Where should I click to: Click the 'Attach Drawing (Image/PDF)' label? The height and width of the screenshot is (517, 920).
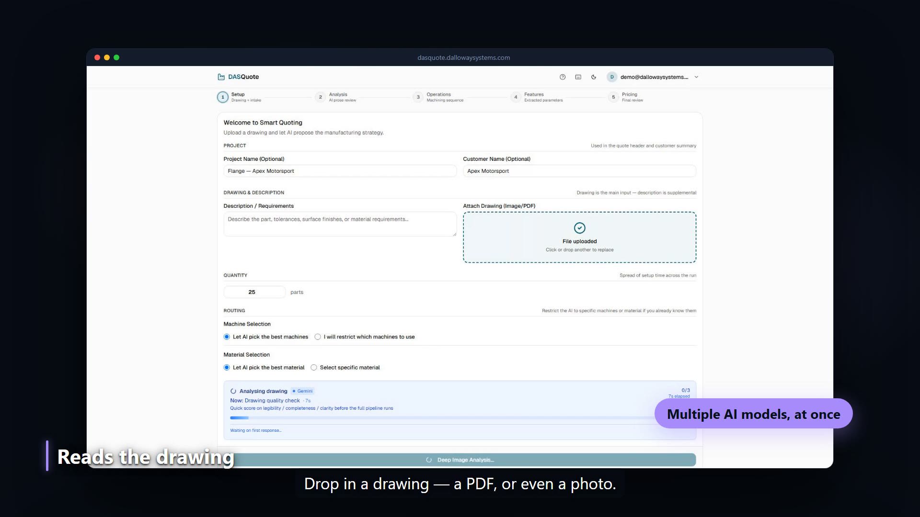tap(499, 206)
